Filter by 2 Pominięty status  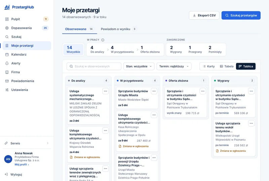pos(215,49)
